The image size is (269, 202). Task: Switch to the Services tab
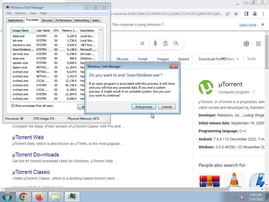point(47,20)
